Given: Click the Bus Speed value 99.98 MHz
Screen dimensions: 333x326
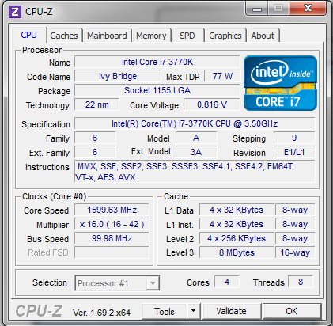Looking at the screenshot, I should 112,238.
